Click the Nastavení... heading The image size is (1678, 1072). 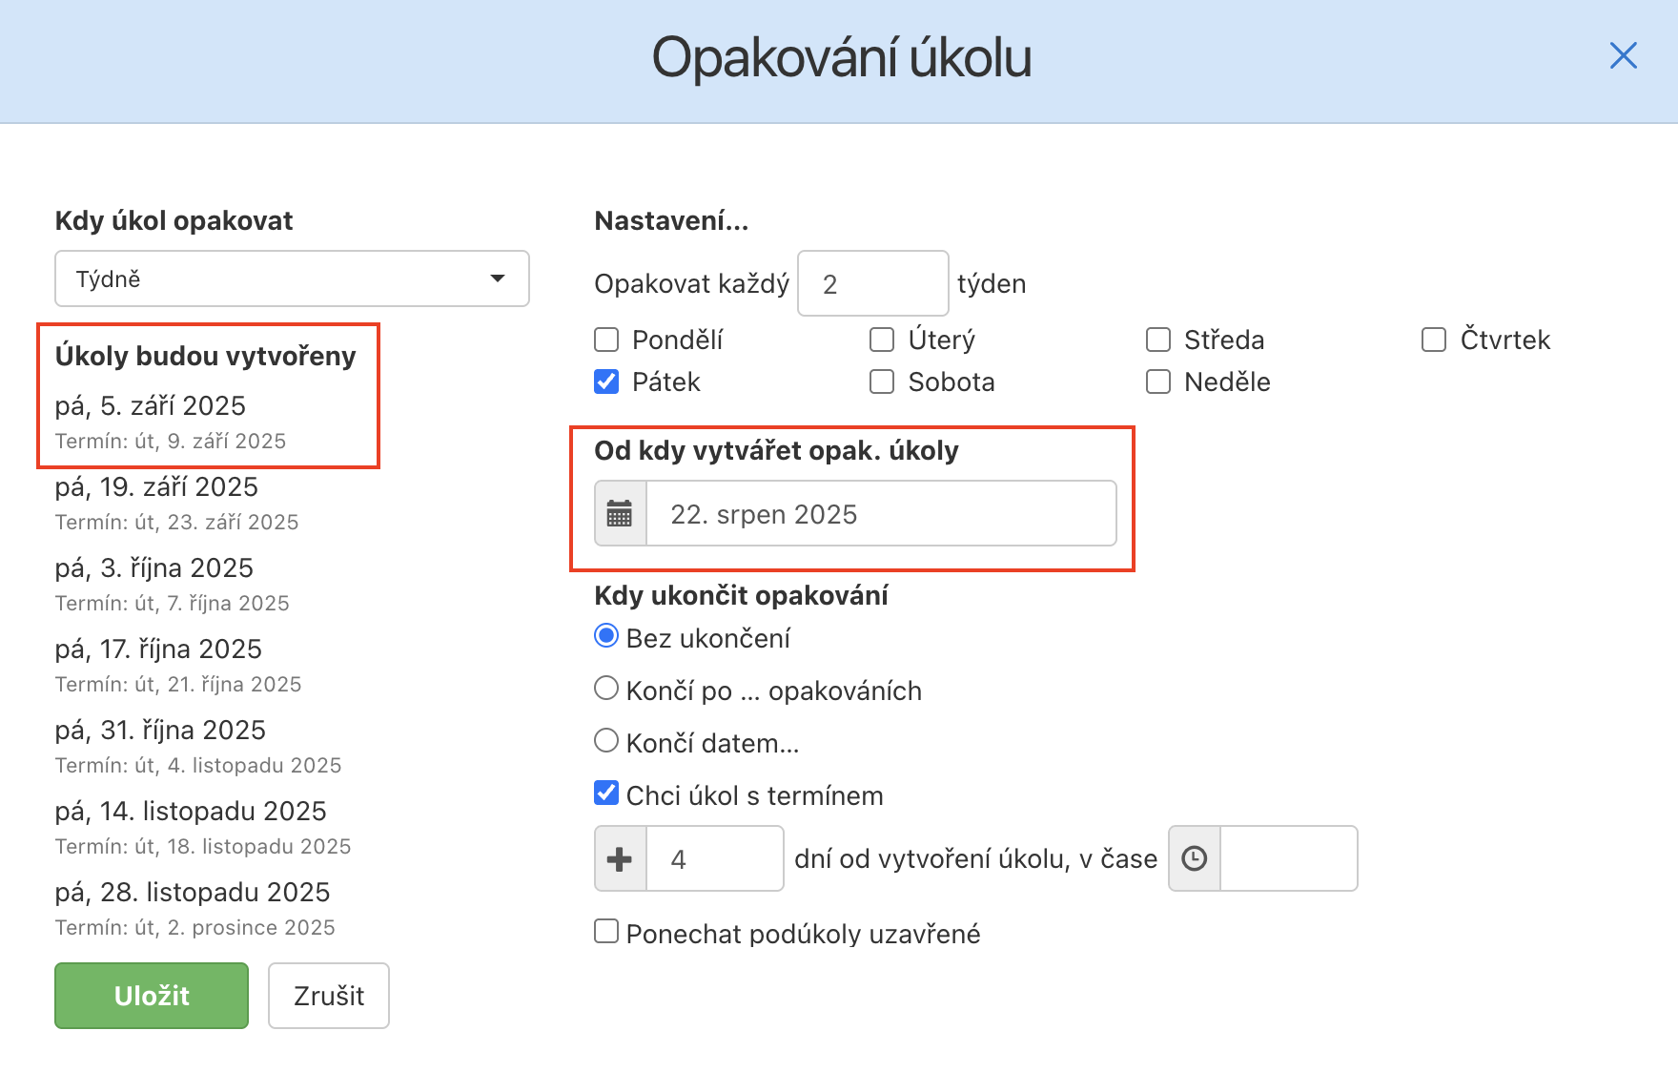(671, 221)
